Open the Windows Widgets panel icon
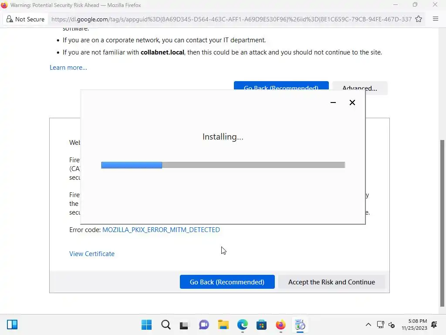The height and width of the screenshot is (335, 446). point(12,325)
